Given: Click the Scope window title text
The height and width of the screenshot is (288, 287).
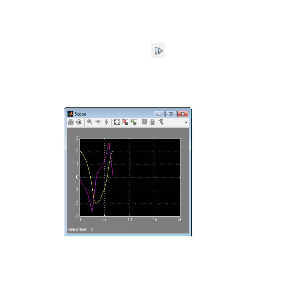Looking at the screenshot, I should (x=80, y=114).
